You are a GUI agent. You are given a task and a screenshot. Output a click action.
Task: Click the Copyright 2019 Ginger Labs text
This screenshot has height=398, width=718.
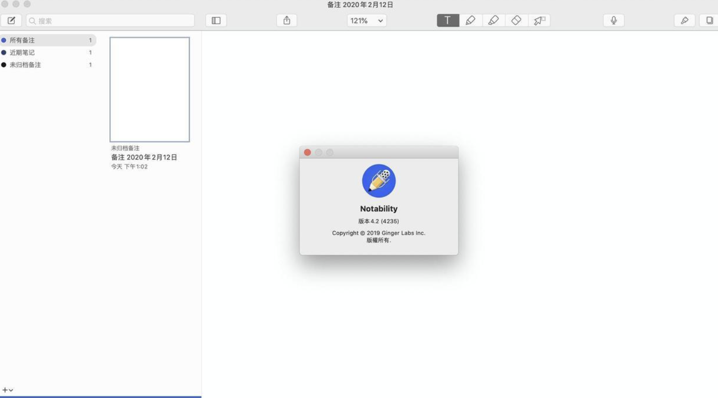pyautogui.click(x=379, y=233)
